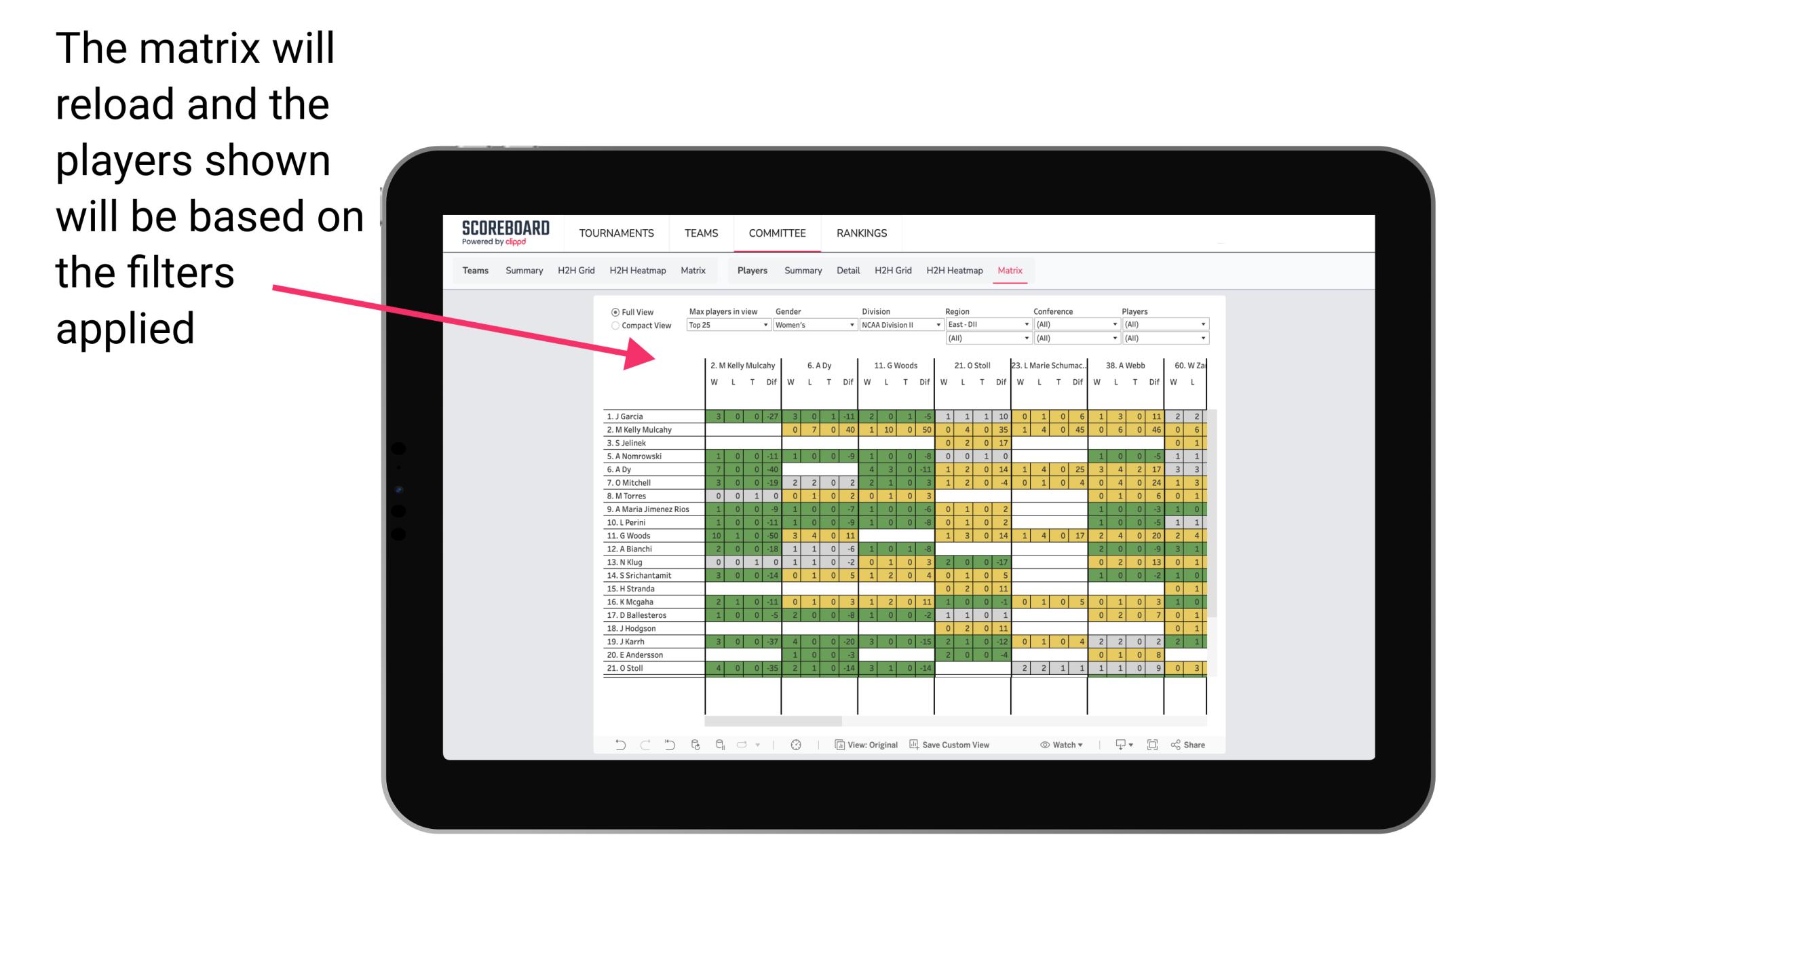This screenshot has width=1811, height=974.
Task: Switch to the Players tab
Action: (753, 270)
